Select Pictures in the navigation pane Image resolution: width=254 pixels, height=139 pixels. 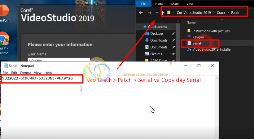[x=156, y=54]
